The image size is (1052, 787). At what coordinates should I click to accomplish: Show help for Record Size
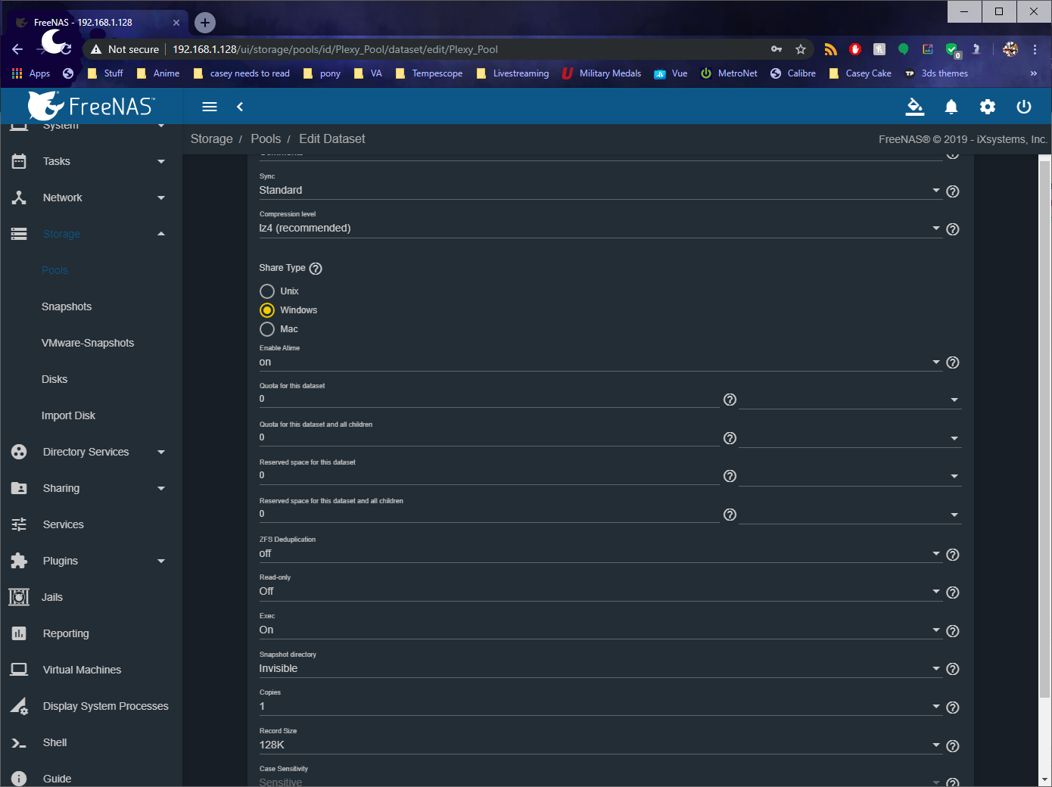coord(953,746)
